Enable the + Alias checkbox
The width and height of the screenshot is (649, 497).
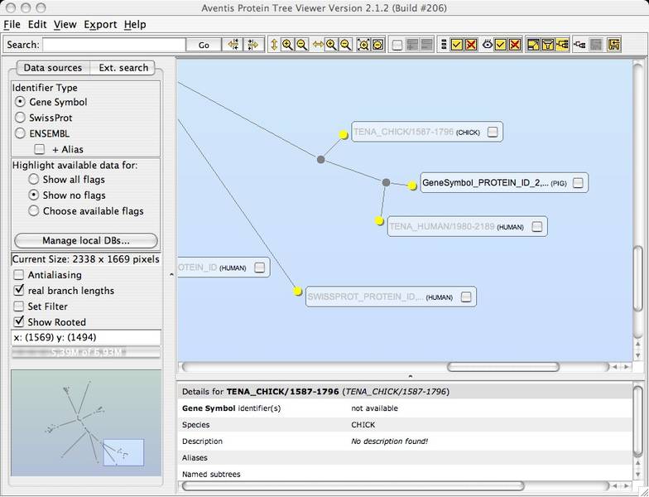click(40, 149)
